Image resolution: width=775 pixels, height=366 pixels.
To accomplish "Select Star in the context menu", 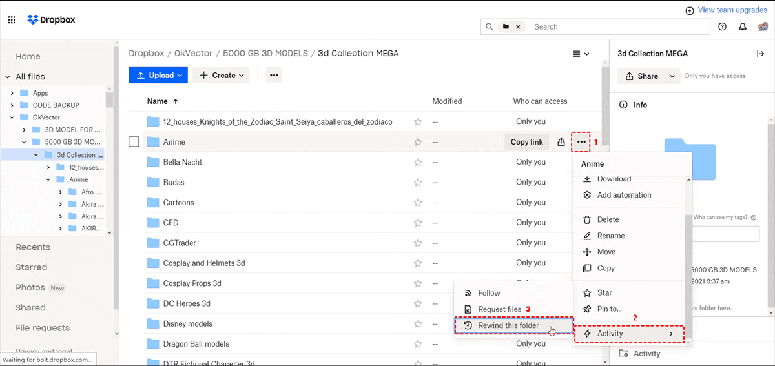I will pos(604,293).
